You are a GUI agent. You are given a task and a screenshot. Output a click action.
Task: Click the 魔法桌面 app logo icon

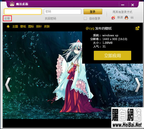[12, 4]
